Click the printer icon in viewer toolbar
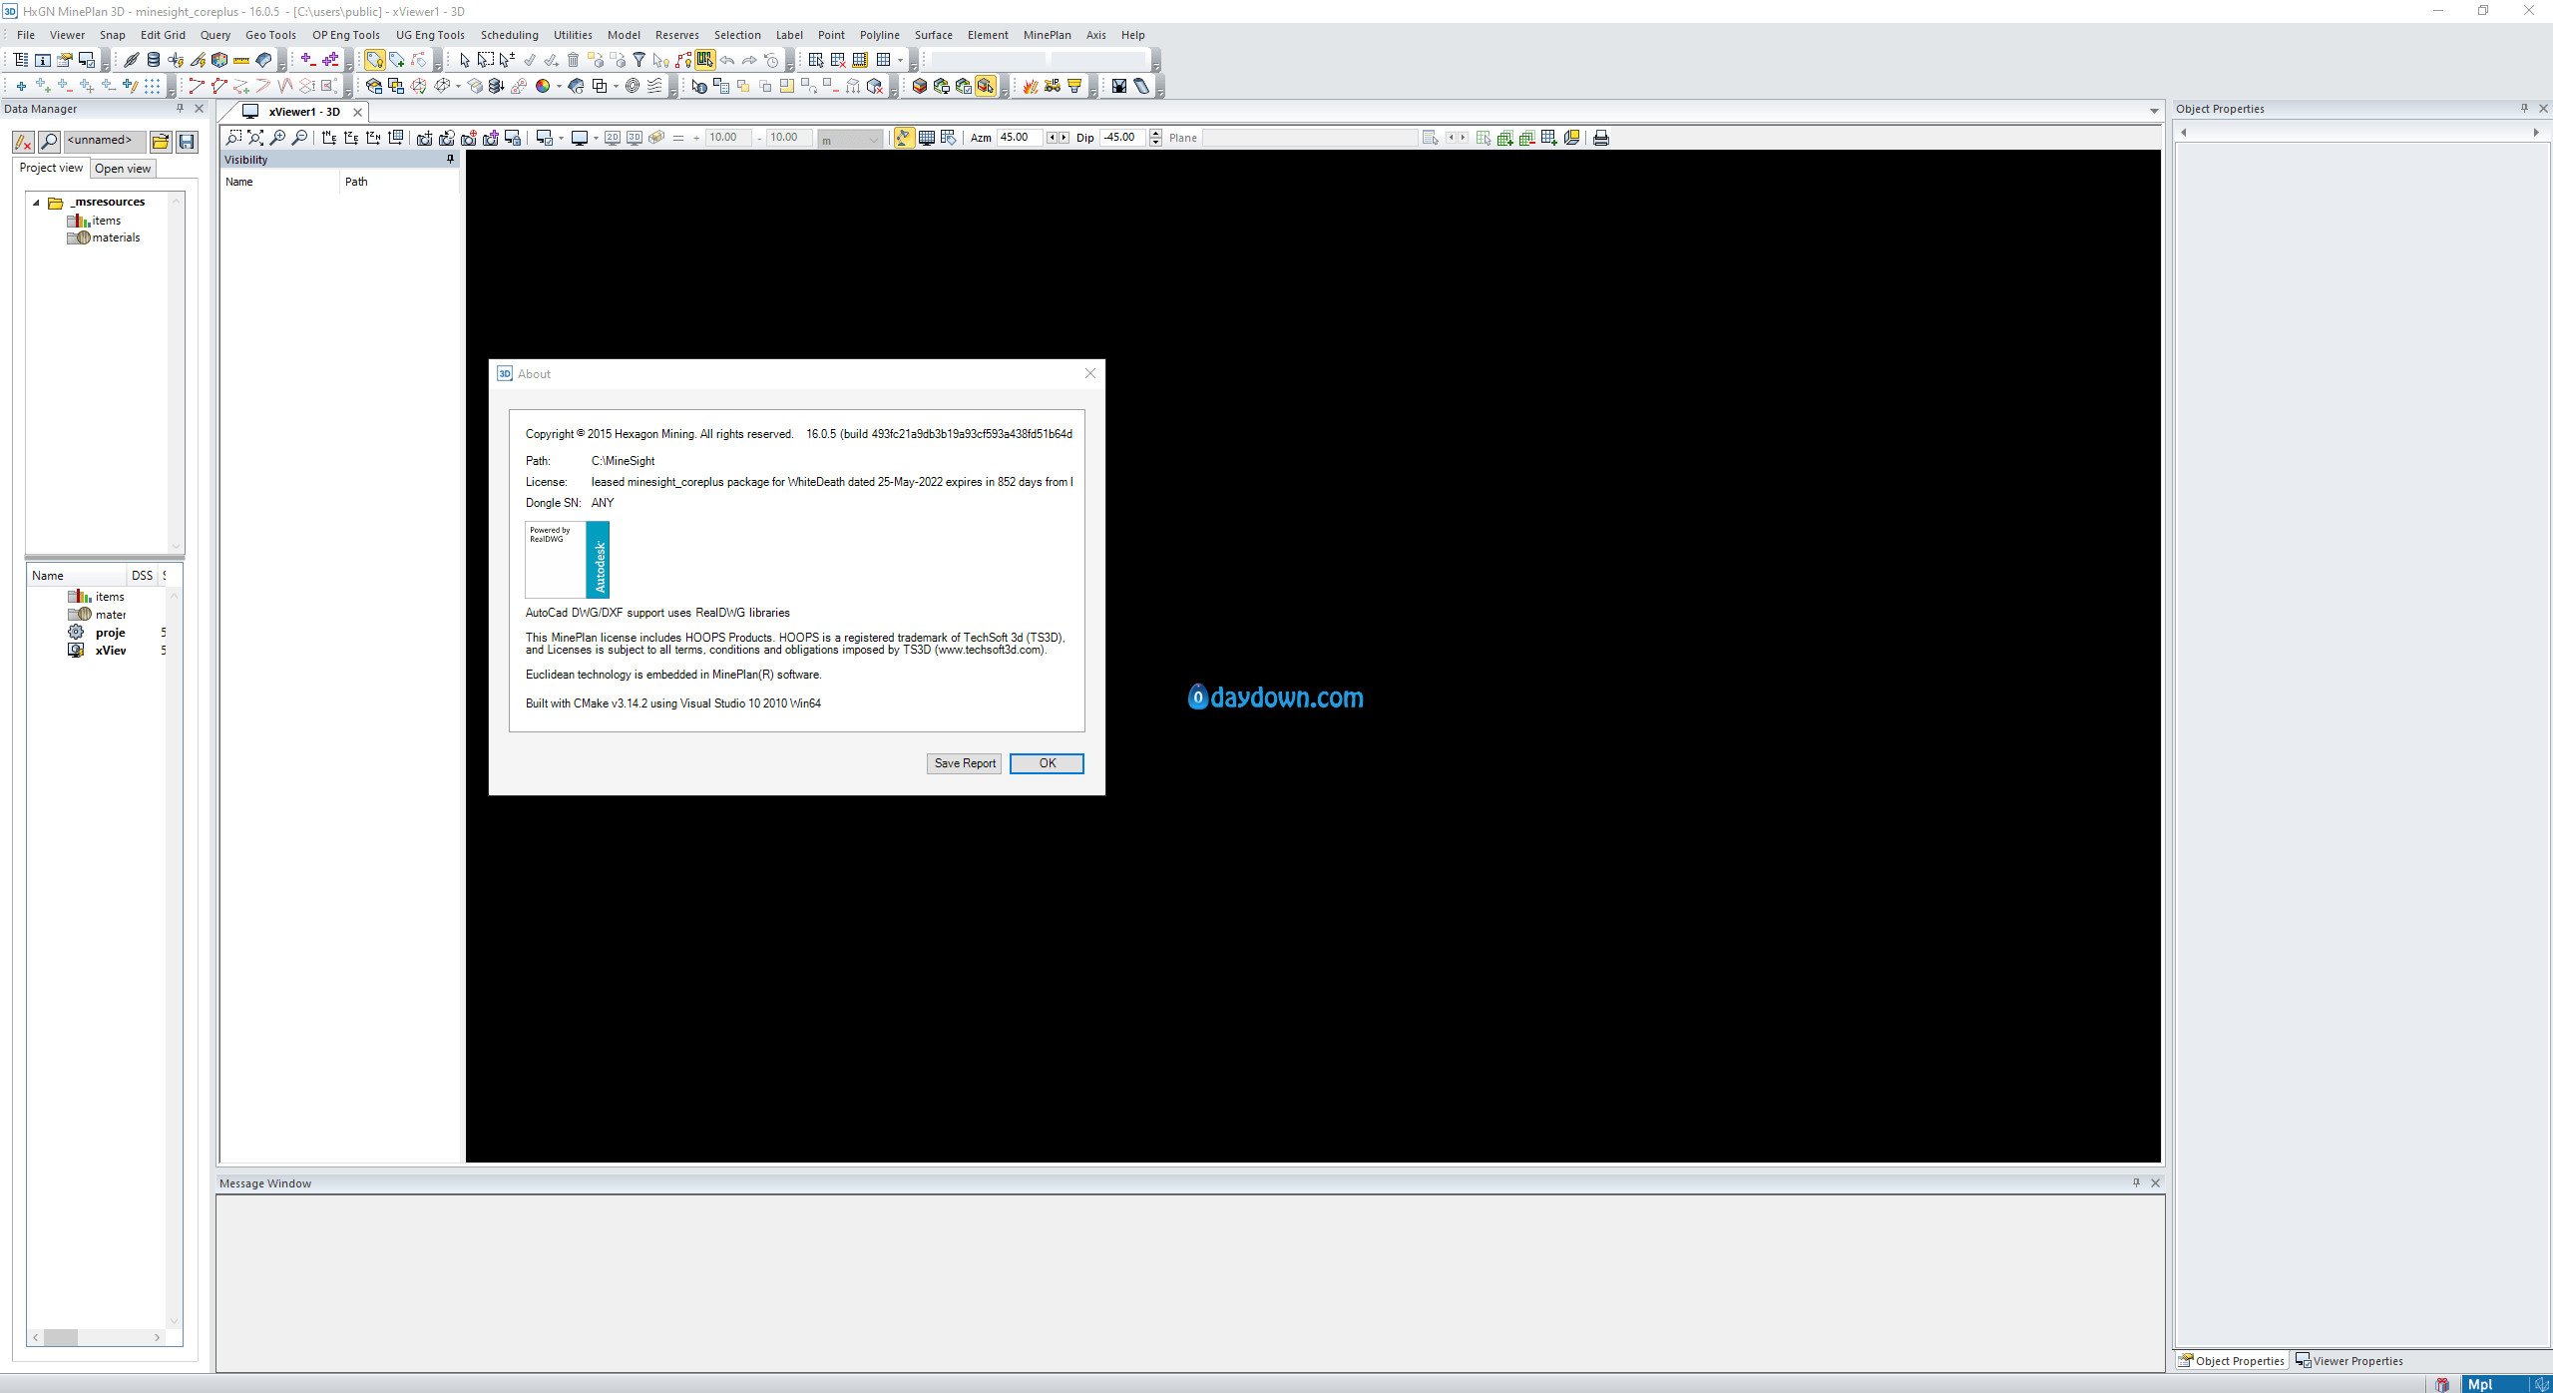The image size is (2553, 1393). click(x=1600, y=138)
